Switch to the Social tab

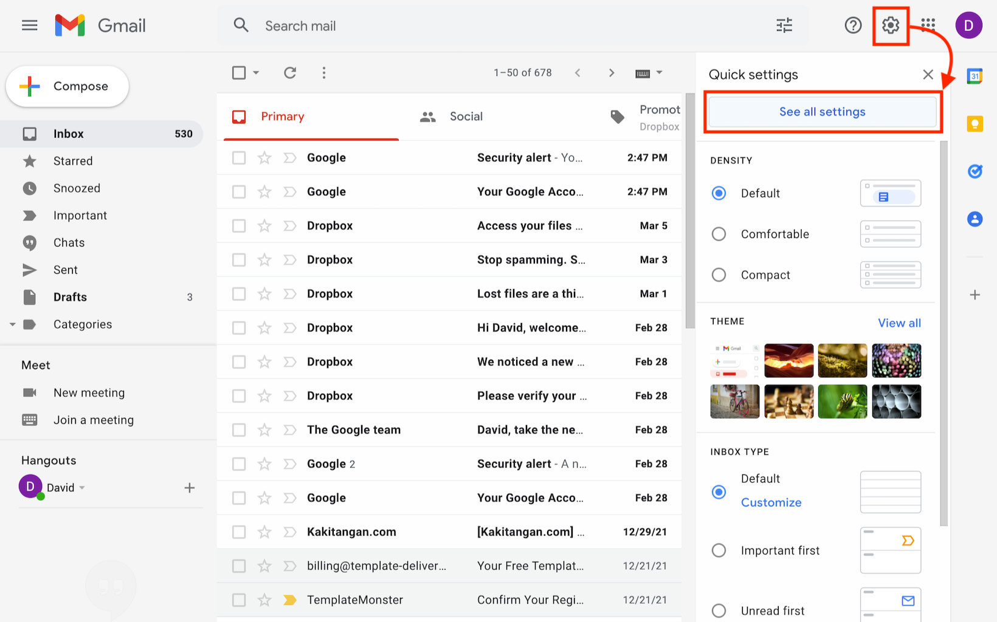(x=465, y=117)
